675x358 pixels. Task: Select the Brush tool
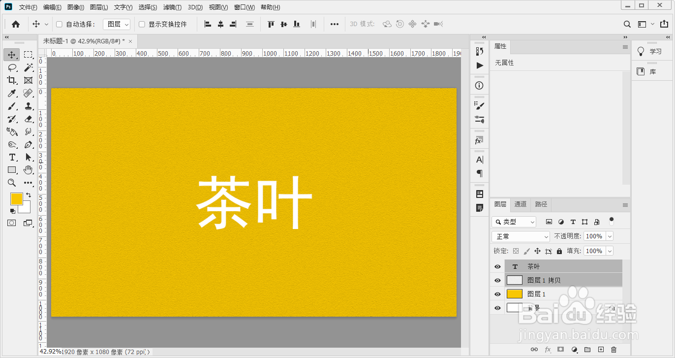click(x=12, y=106)
